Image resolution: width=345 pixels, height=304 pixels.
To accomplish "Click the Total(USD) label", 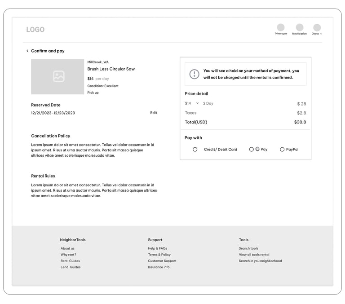I will tap(196, 122).
